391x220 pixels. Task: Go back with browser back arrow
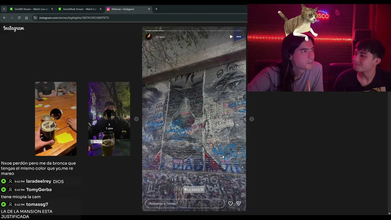[x=4, y=18]
